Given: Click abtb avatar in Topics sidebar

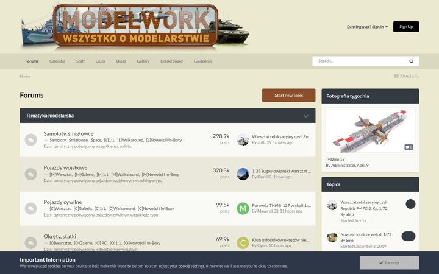Looking at the screenshot, I should (x=332, y=205).
